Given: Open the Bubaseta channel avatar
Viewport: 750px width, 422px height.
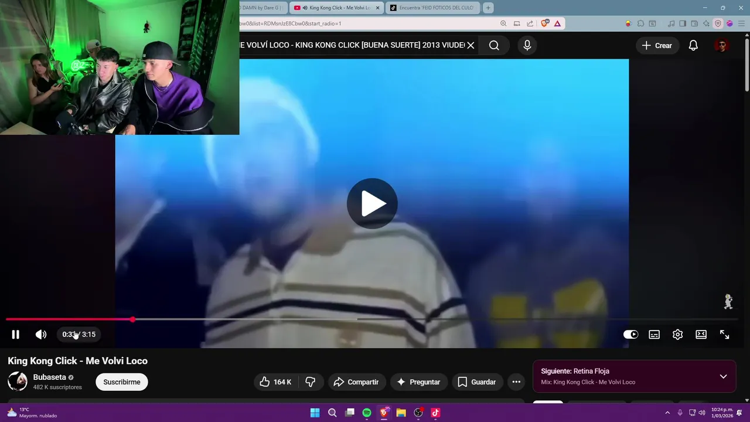Looking at the screenshot, I should (x=18, y=382).
